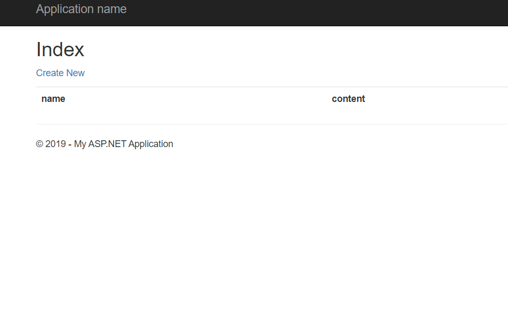Click the empty table row below headers

coord(272,116)
